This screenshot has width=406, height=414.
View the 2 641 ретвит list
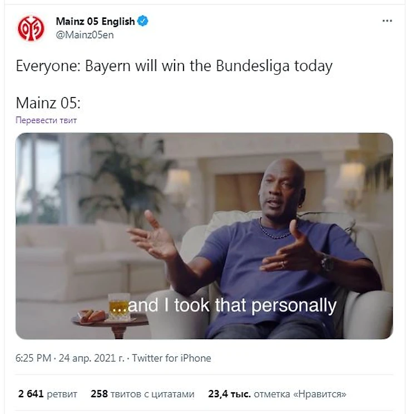tap(48, 394)
